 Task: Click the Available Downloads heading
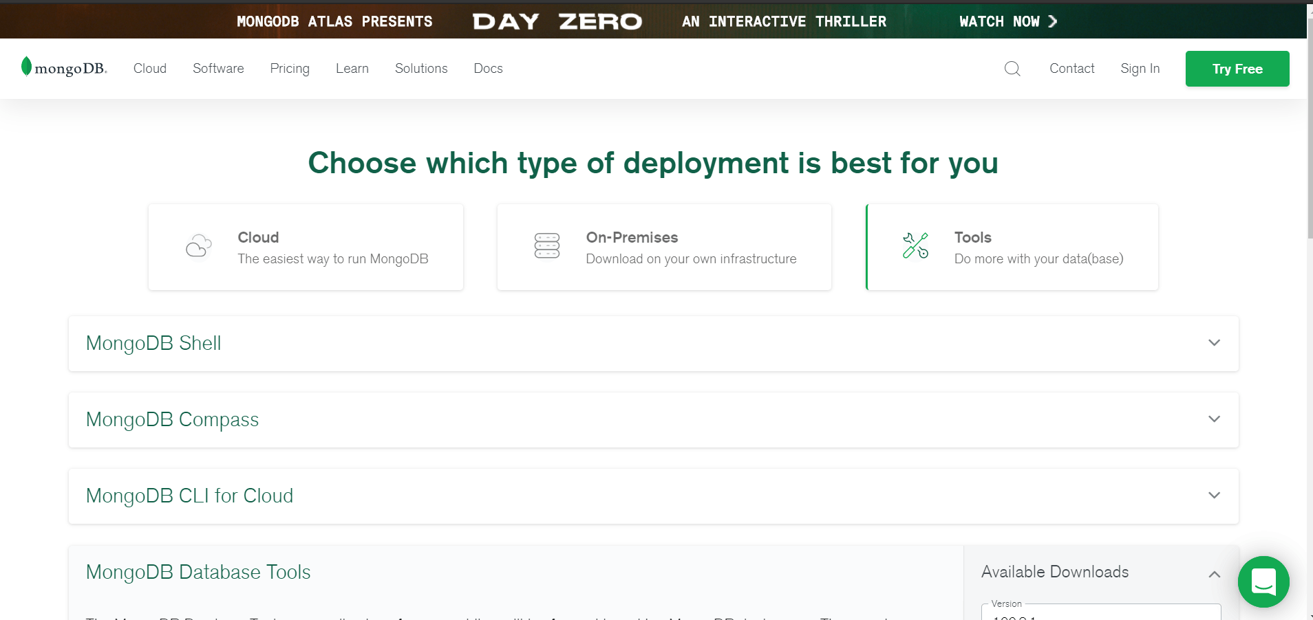point(1055,572)
